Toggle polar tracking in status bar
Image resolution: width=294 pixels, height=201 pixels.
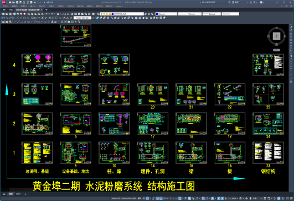pyautogui.click(x=164, y=198)
